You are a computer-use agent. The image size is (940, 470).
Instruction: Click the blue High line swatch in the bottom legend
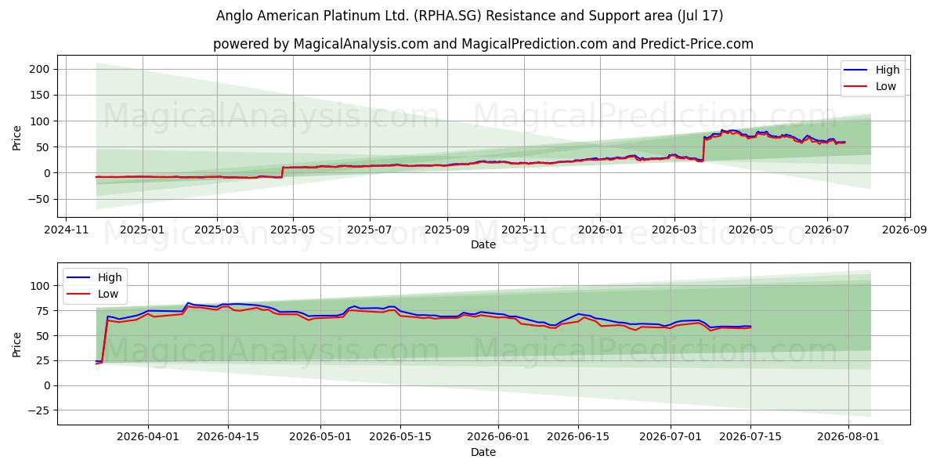click(x=79, y=278)
